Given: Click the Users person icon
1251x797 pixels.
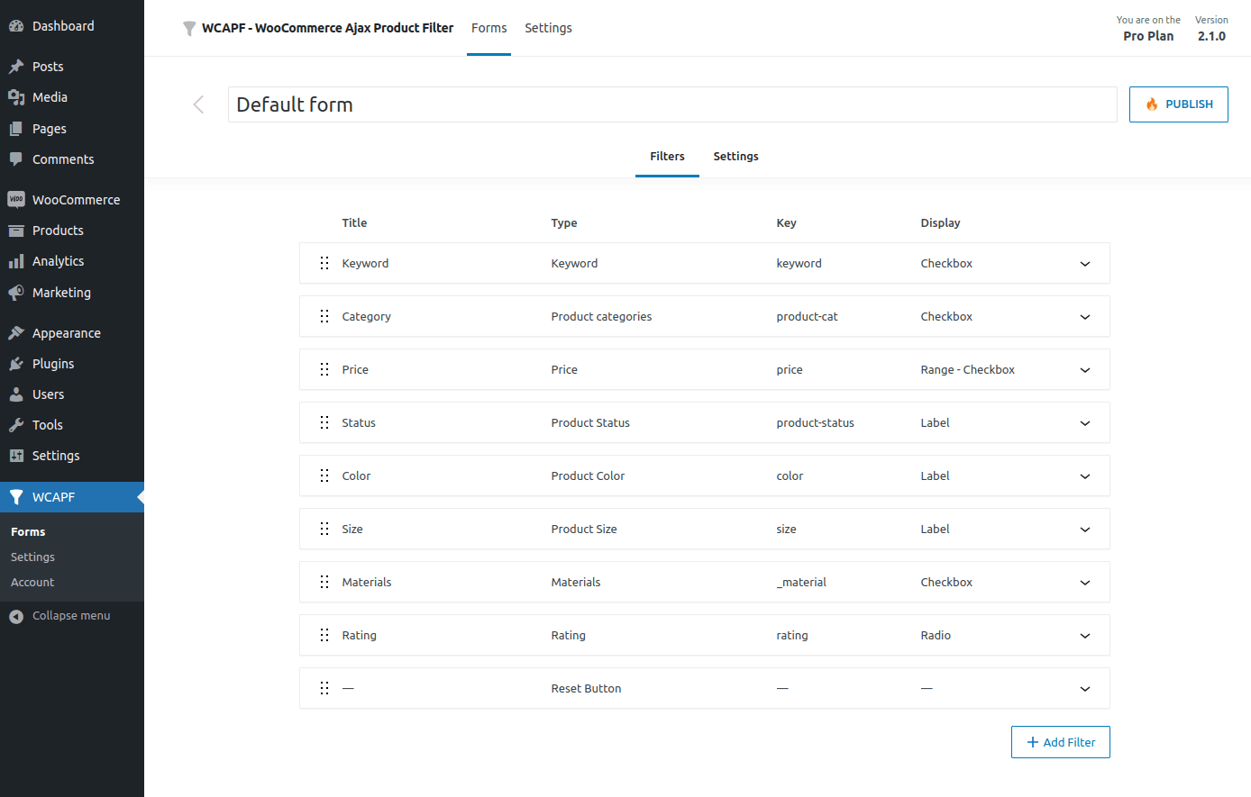Looking at the screenshot, I should tap(16, 394).
